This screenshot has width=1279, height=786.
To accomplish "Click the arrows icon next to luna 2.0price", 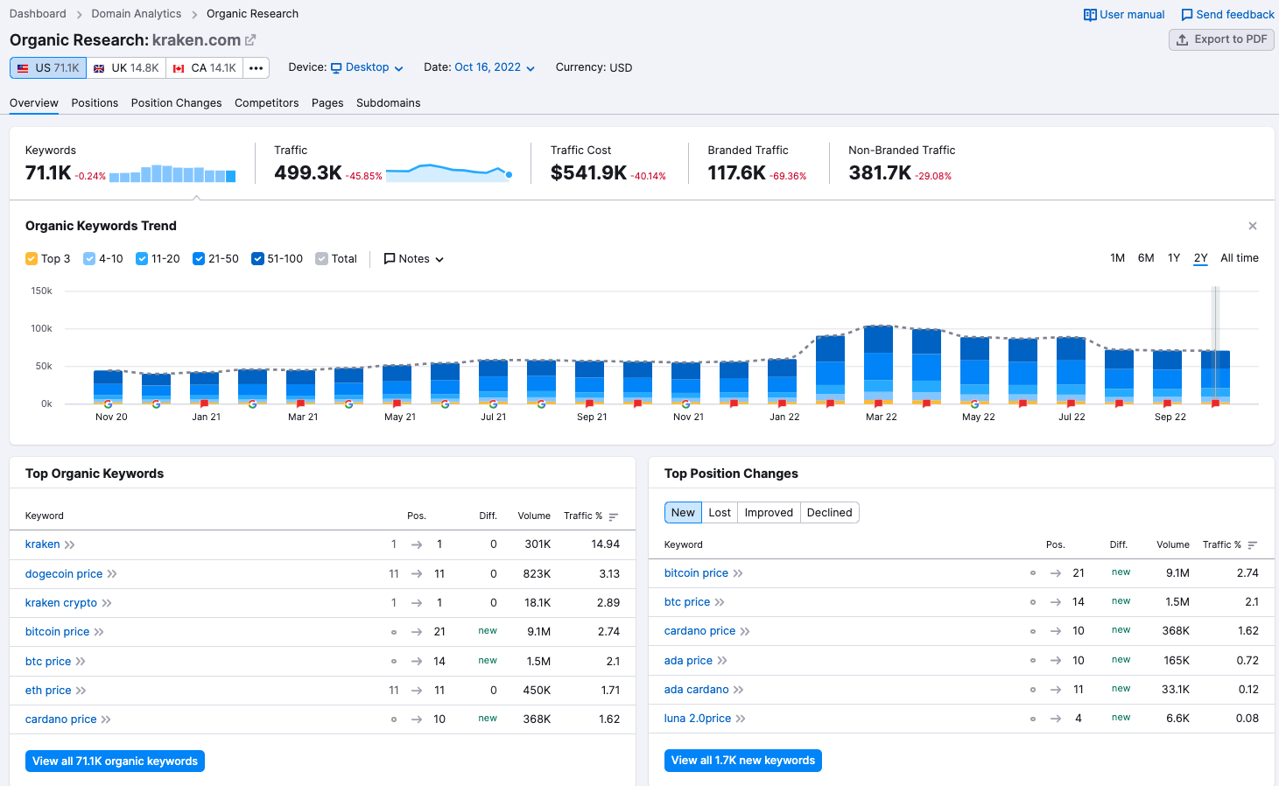I will (741, 719).
